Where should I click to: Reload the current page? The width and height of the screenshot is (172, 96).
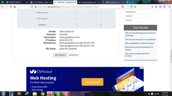pyautogui.click(x=11, y=7)
